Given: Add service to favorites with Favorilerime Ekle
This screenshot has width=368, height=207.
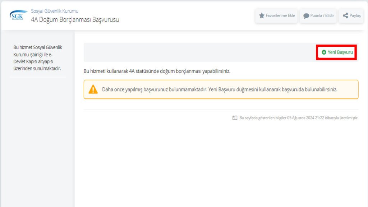Looking at the screenshot, I should pyautogui.click(x=276, y=16).
